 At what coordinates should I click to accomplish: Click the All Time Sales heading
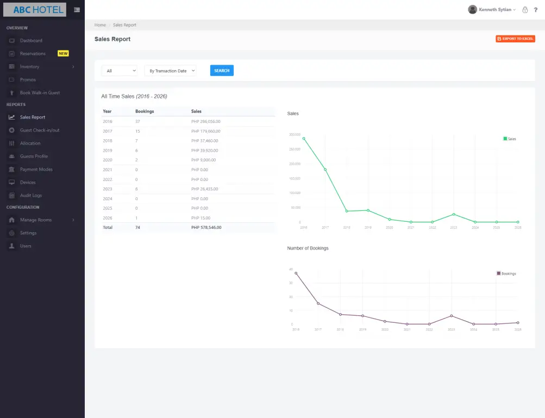coord(134,96)
